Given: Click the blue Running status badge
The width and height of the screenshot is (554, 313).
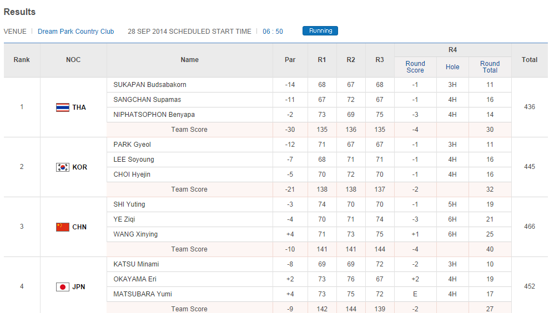Looking at the screenshot, I should [x=320, y=31].
